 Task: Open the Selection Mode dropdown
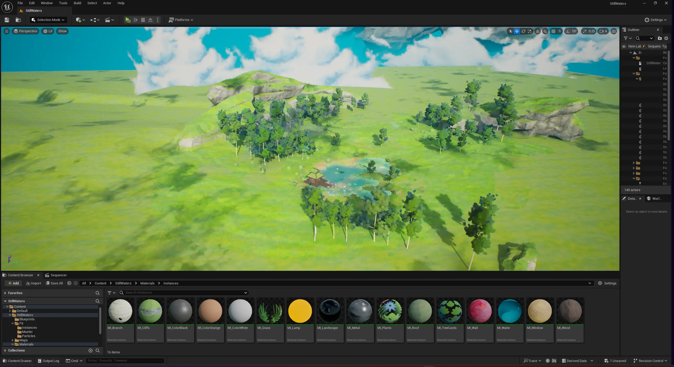(48, 20)
